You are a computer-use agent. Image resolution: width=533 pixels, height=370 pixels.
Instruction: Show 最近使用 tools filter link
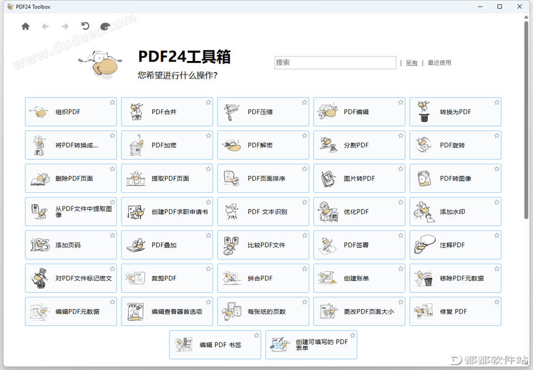[x=439, y=63]
